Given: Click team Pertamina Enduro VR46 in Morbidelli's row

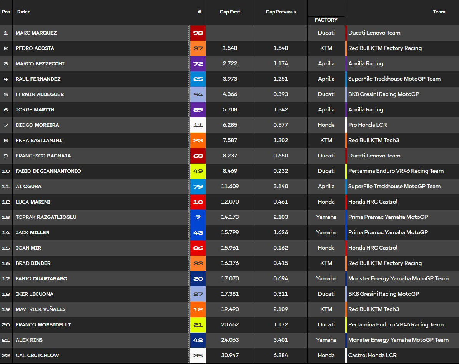Looking at the screenshot, I should (x=396, y=324).
